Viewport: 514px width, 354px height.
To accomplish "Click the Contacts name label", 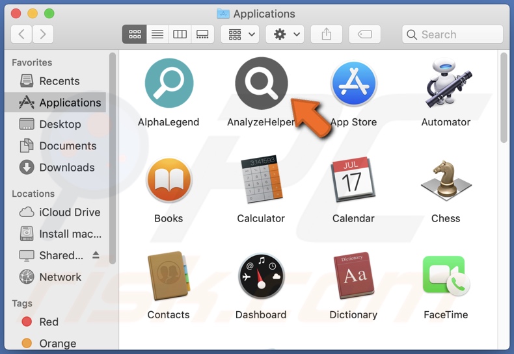I will click(169, 315).
